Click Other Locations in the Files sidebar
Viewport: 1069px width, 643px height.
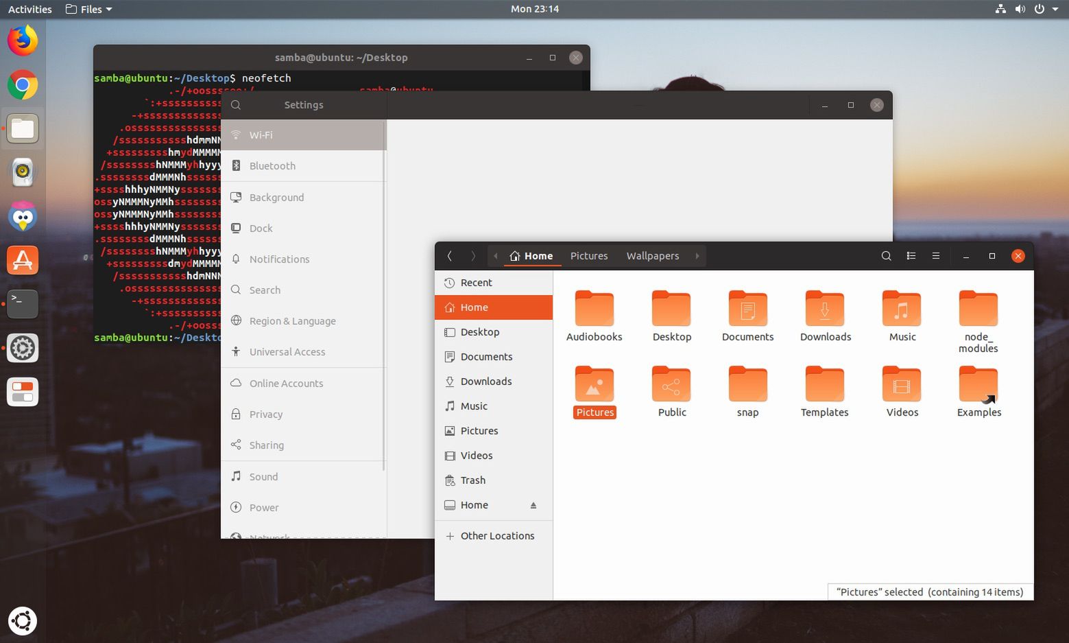[497, 535]
